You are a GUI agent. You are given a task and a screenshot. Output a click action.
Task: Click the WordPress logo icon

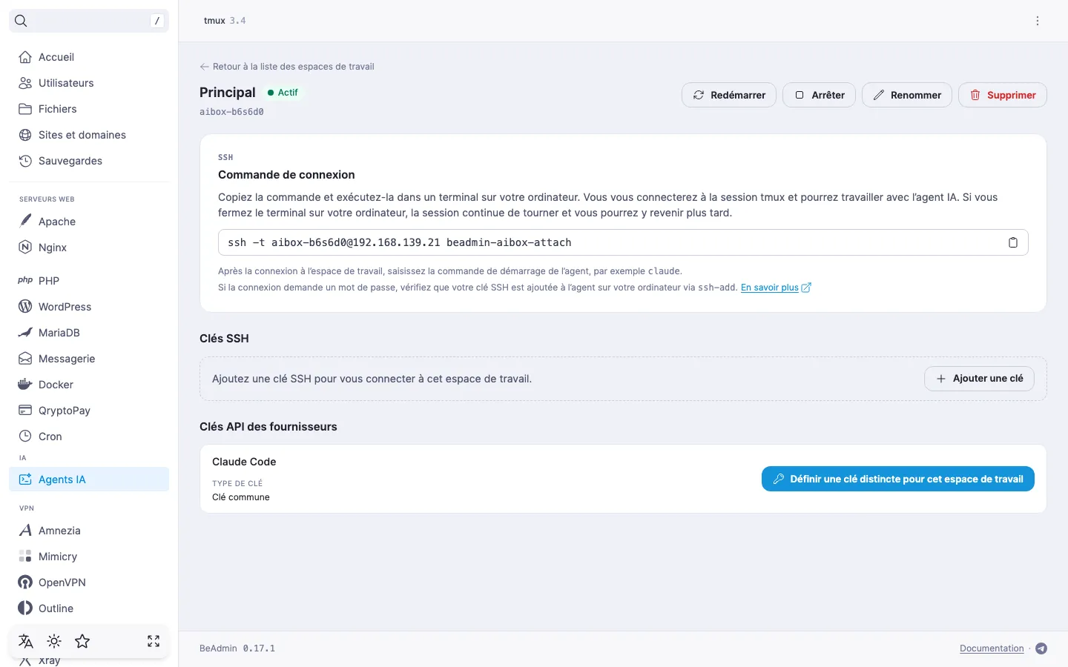(x=25, y=307)
